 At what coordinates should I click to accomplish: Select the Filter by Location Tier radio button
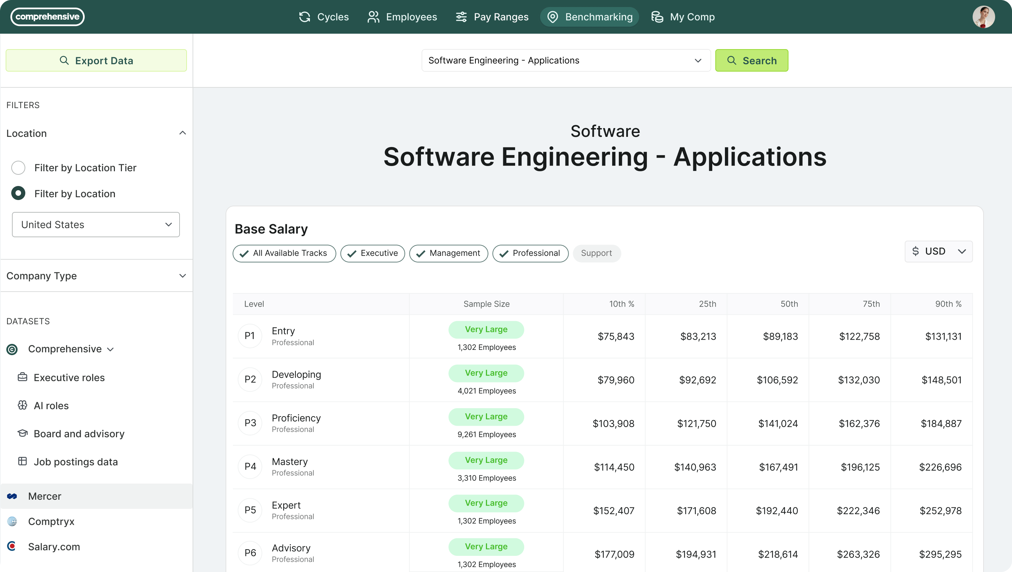pos(18,167)
